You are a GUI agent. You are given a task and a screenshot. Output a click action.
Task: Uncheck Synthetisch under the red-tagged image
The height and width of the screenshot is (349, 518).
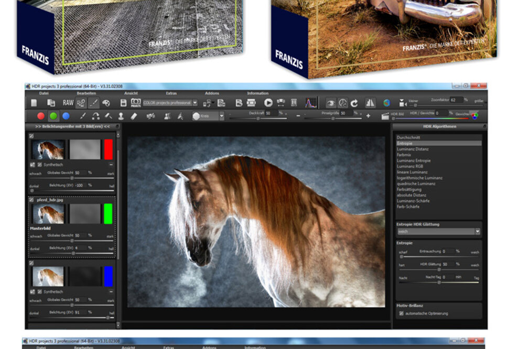coord(40,165)
